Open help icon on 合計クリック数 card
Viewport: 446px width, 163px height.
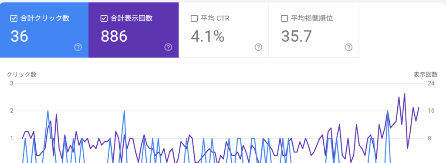78,47
